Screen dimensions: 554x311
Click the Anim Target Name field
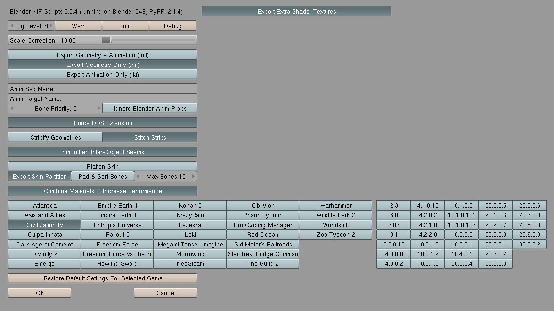point(102,98)
